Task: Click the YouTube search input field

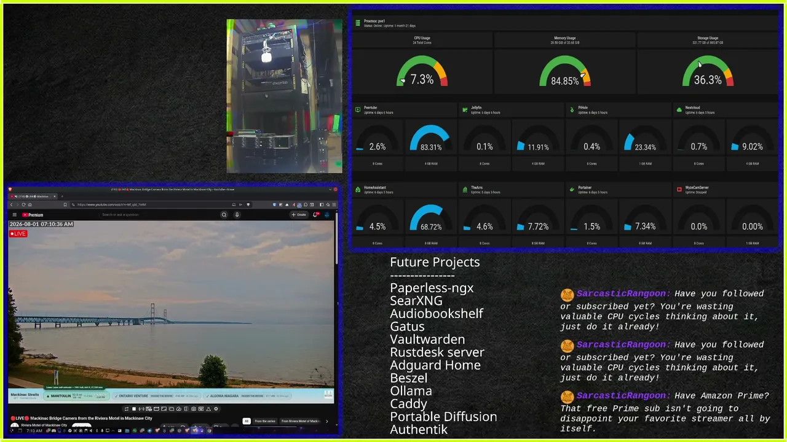Action: point(159,215)
